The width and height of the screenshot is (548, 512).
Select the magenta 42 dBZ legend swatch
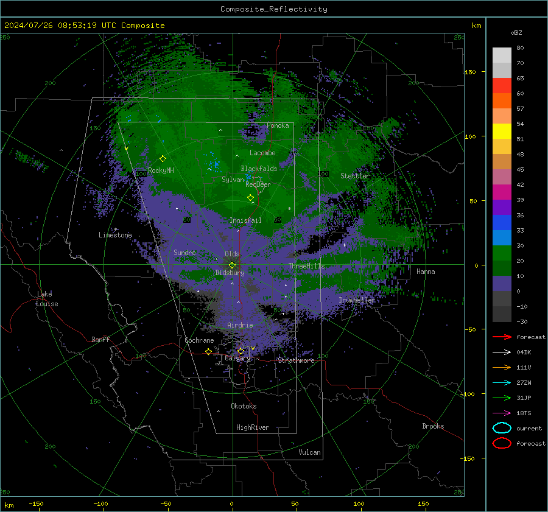coord(502,192)
